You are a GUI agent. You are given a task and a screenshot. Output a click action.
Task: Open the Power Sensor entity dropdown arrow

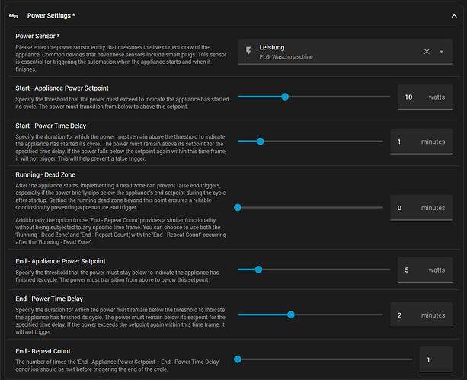tap(441, 51)
